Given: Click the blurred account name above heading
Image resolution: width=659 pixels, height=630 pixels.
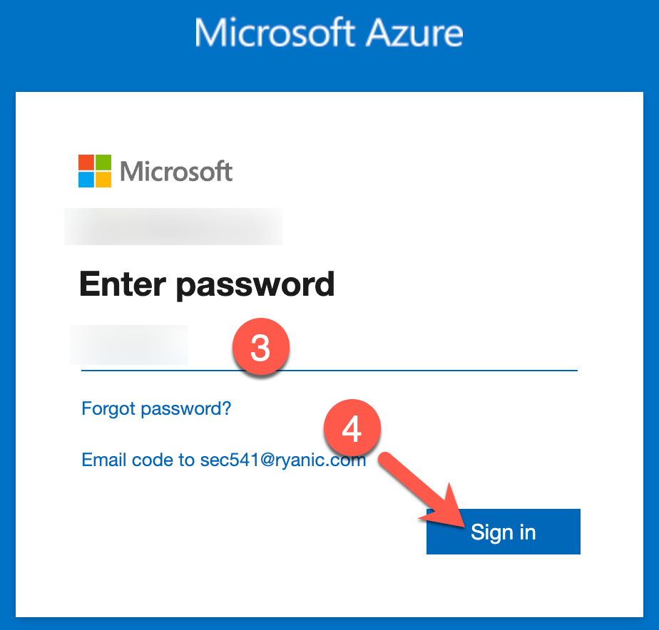Looking at the screenshot, I should tap(173, 227).
